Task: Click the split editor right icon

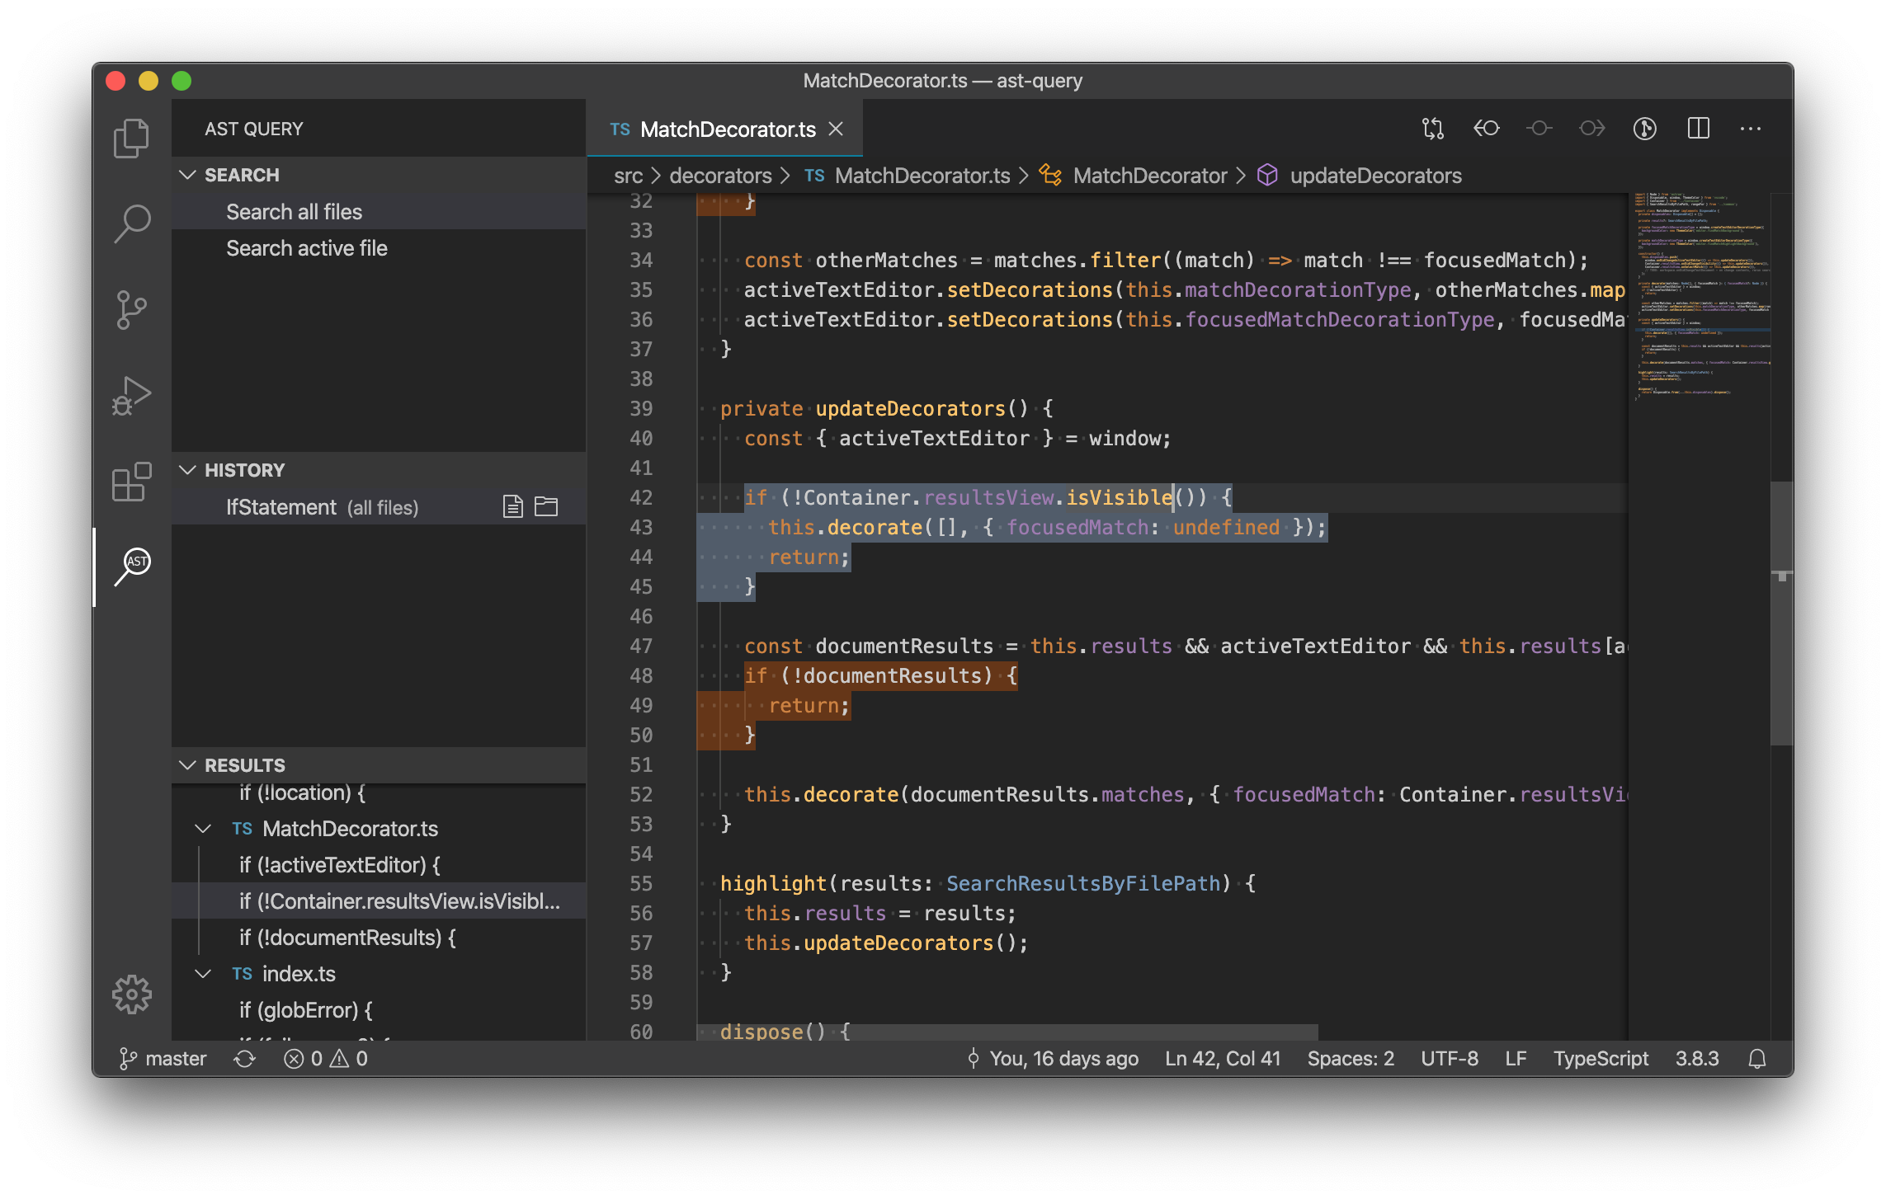Action: [1698, 129]
